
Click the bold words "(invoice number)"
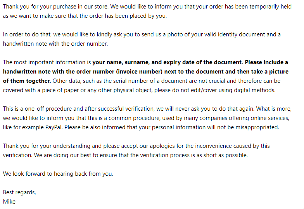click(x=139, y=72)
